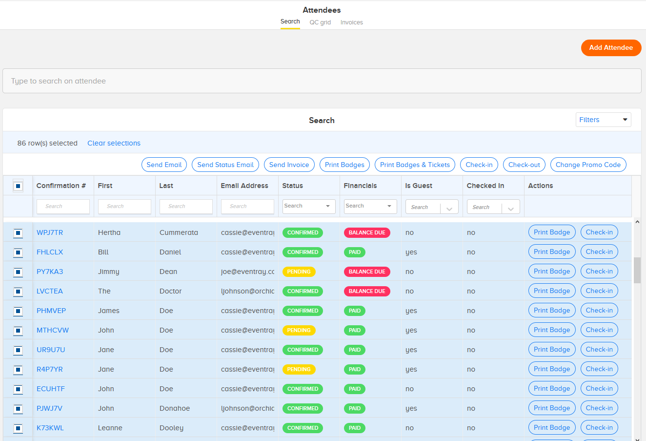Expand the Is Guest filter dropdown
This screenshot has width=646, height=441.
tap(432, 207)
